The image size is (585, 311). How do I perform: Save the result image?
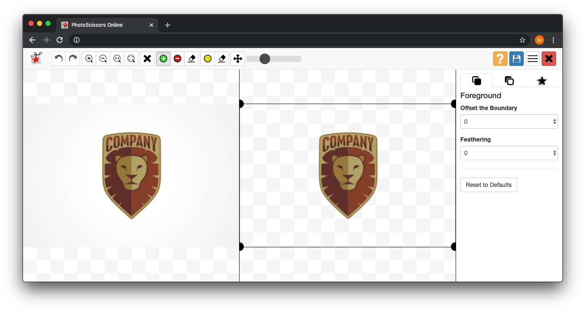[517, 59]
